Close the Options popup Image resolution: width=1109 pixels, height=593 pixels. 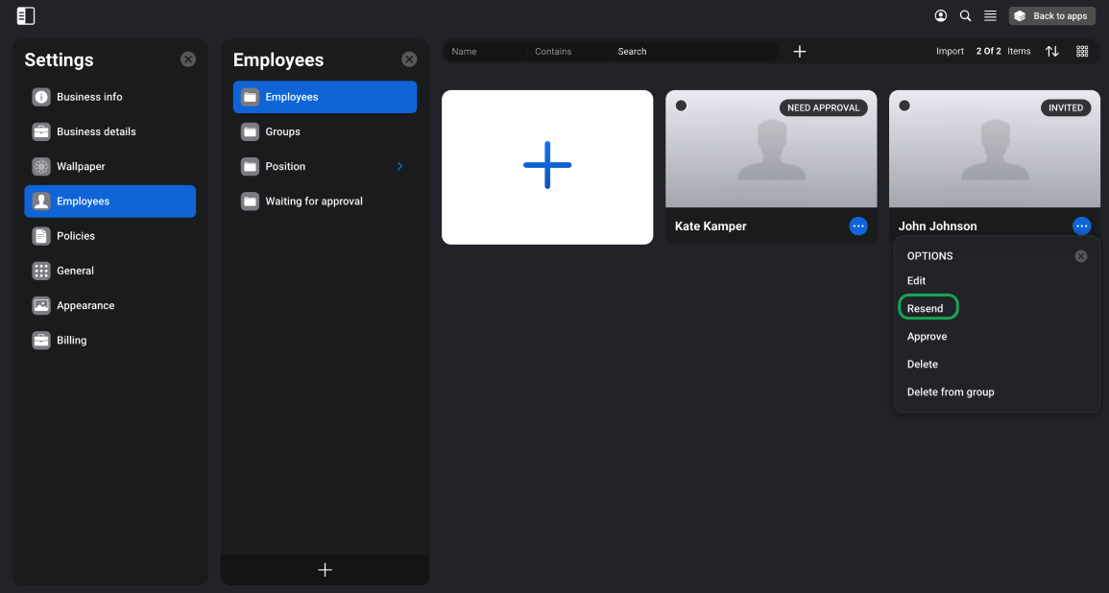pyautogui.click(x=1081, y=256)
